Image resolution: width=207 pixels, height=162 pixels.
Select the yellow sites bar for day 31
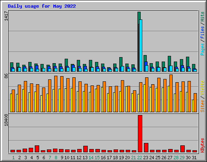(193, 106)
